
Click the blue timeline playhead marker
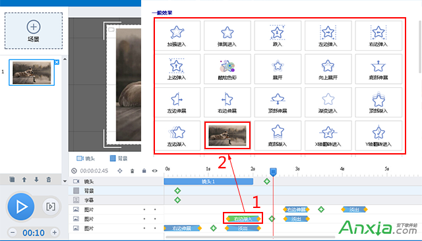coord(273,172)
